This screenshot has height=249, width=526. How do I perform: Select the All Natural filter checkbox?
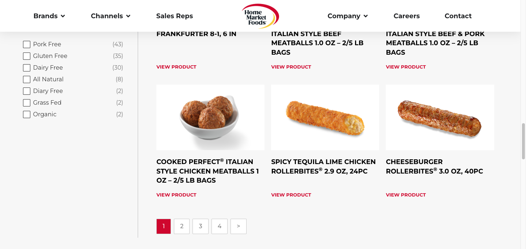coord(27,79)
